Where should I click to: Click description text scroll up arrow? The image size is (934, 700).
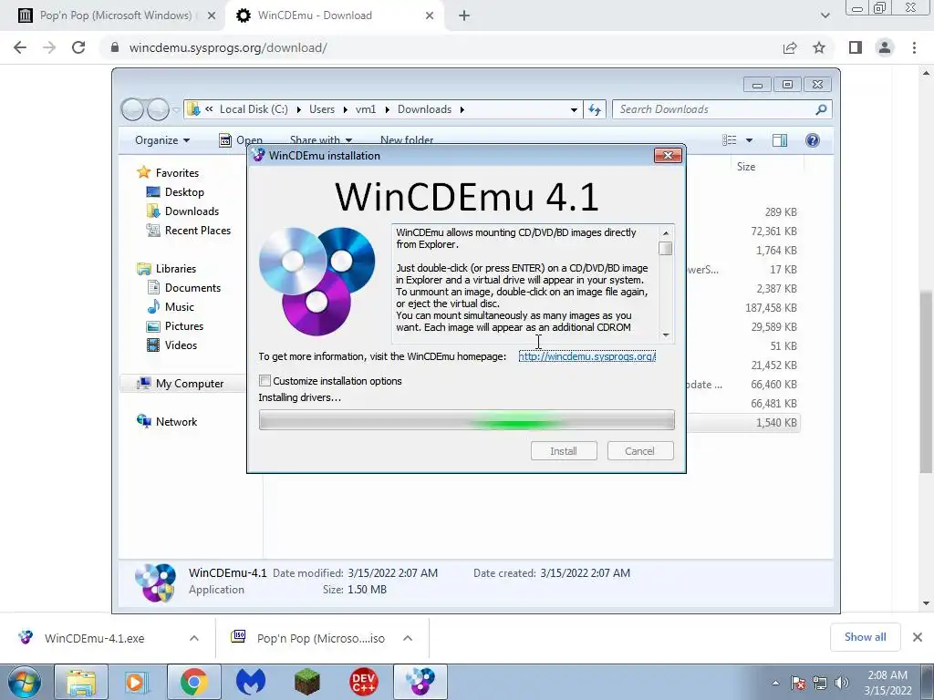tap(666, 232)
